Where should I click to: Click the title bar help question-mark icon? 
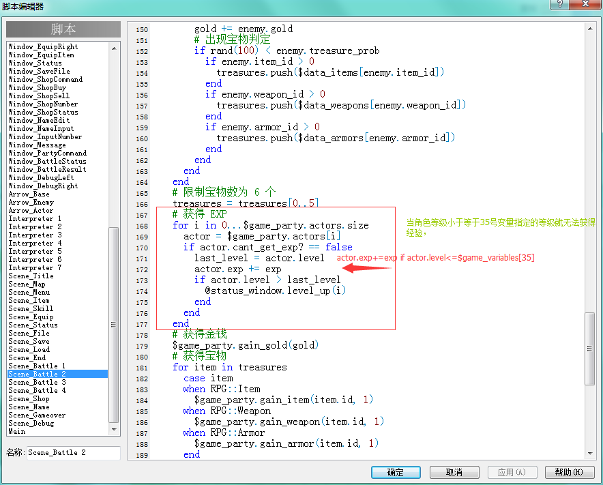pyautogui.click(x=560, y=4)
